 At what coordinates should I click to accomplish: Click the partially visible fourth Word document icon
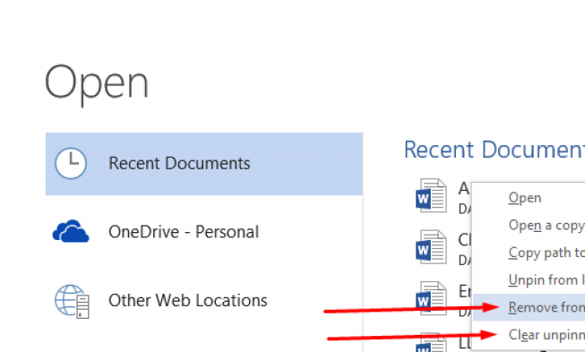pos(431,343)
